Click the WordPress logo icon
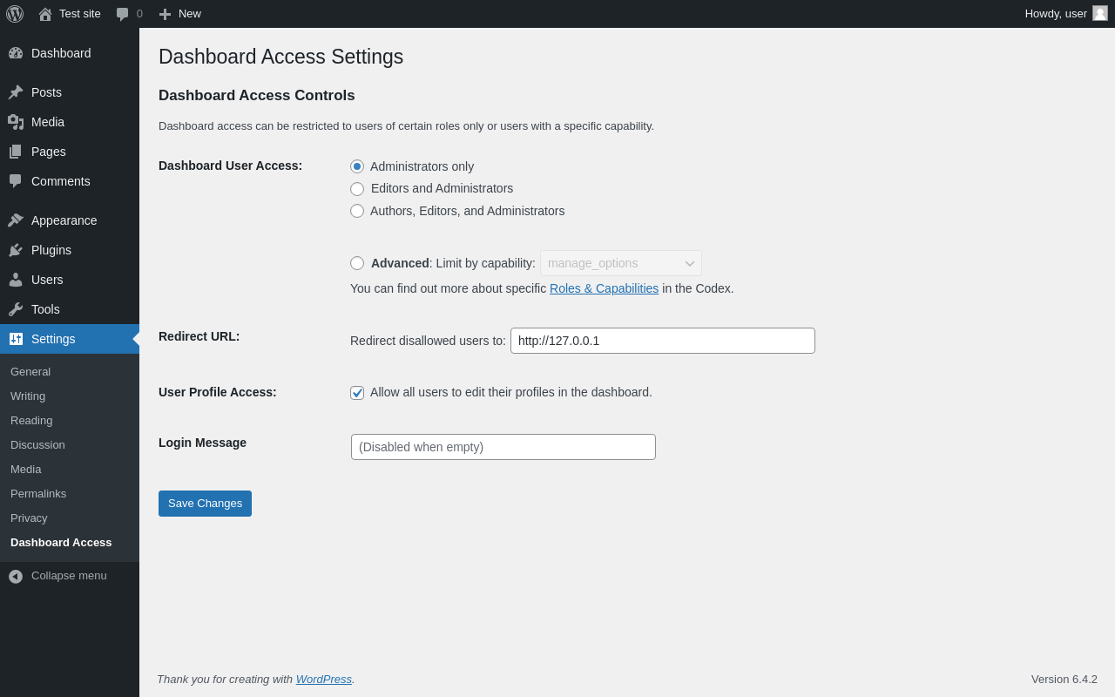The image size is (1115, 697). click(x=15, y=14)
